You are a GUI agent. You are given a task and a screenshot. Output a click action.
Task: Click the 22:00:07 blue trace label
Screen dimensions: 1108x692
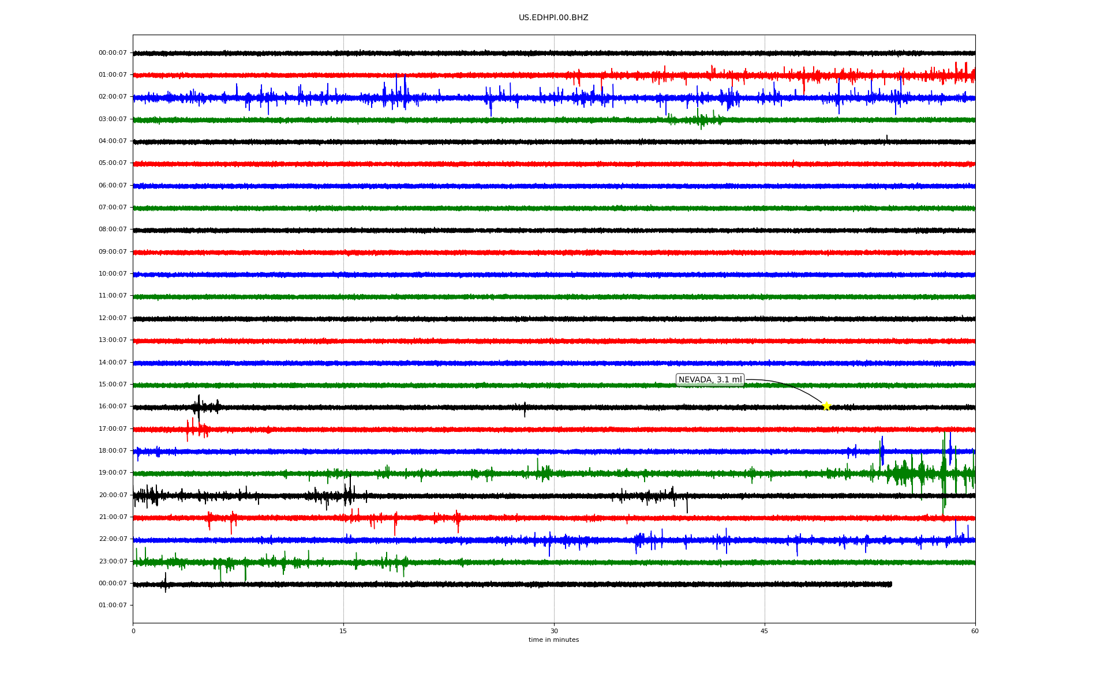pyautogui.click(x=113, y=539)
